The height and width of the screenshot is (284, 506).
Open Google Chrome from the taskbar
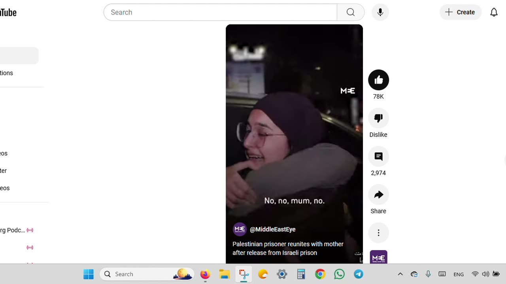tap(320, 274)
